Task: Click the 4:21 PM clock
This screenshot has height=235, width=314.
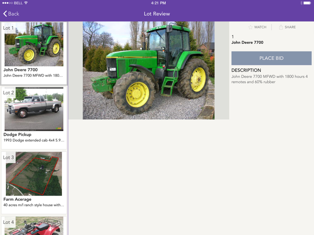Action: click(x=158, y=3)
